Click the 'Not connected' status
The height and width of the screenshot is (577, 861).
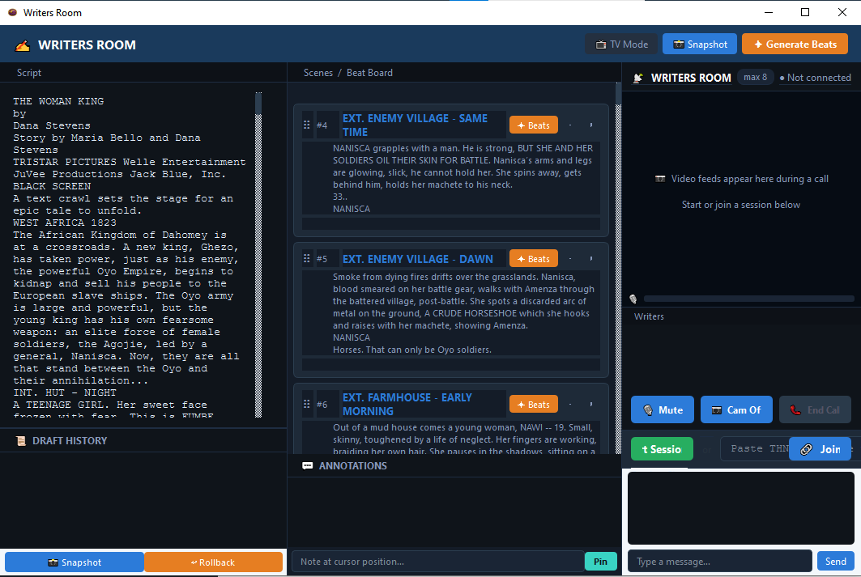(816, 78)
